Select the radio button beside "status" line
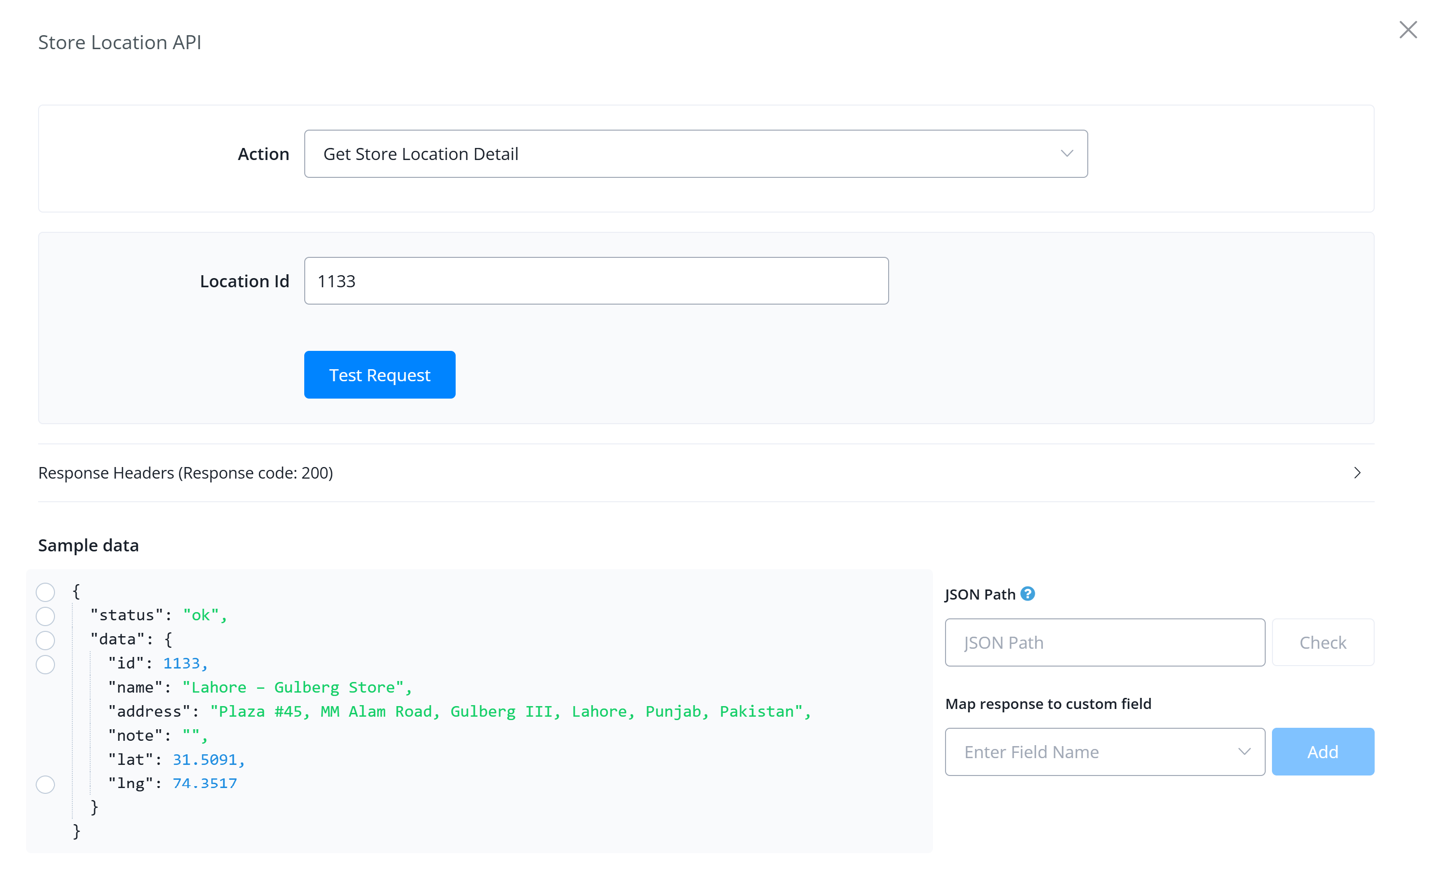This screenshot has width=1433, height=869. click(45, 616)
